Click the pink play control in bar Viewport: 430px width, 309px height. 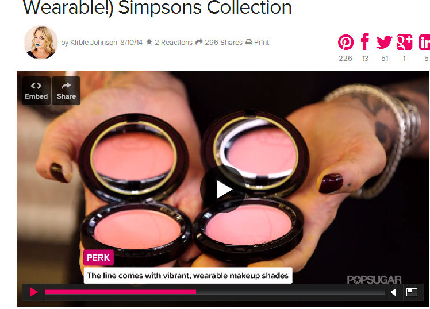pos(33,292)
